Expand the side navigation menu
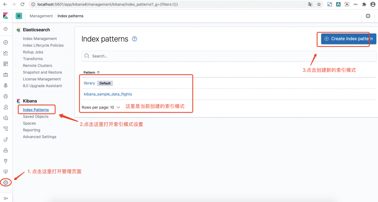This screenshot has width=378, height=202. tap(6, 198)
